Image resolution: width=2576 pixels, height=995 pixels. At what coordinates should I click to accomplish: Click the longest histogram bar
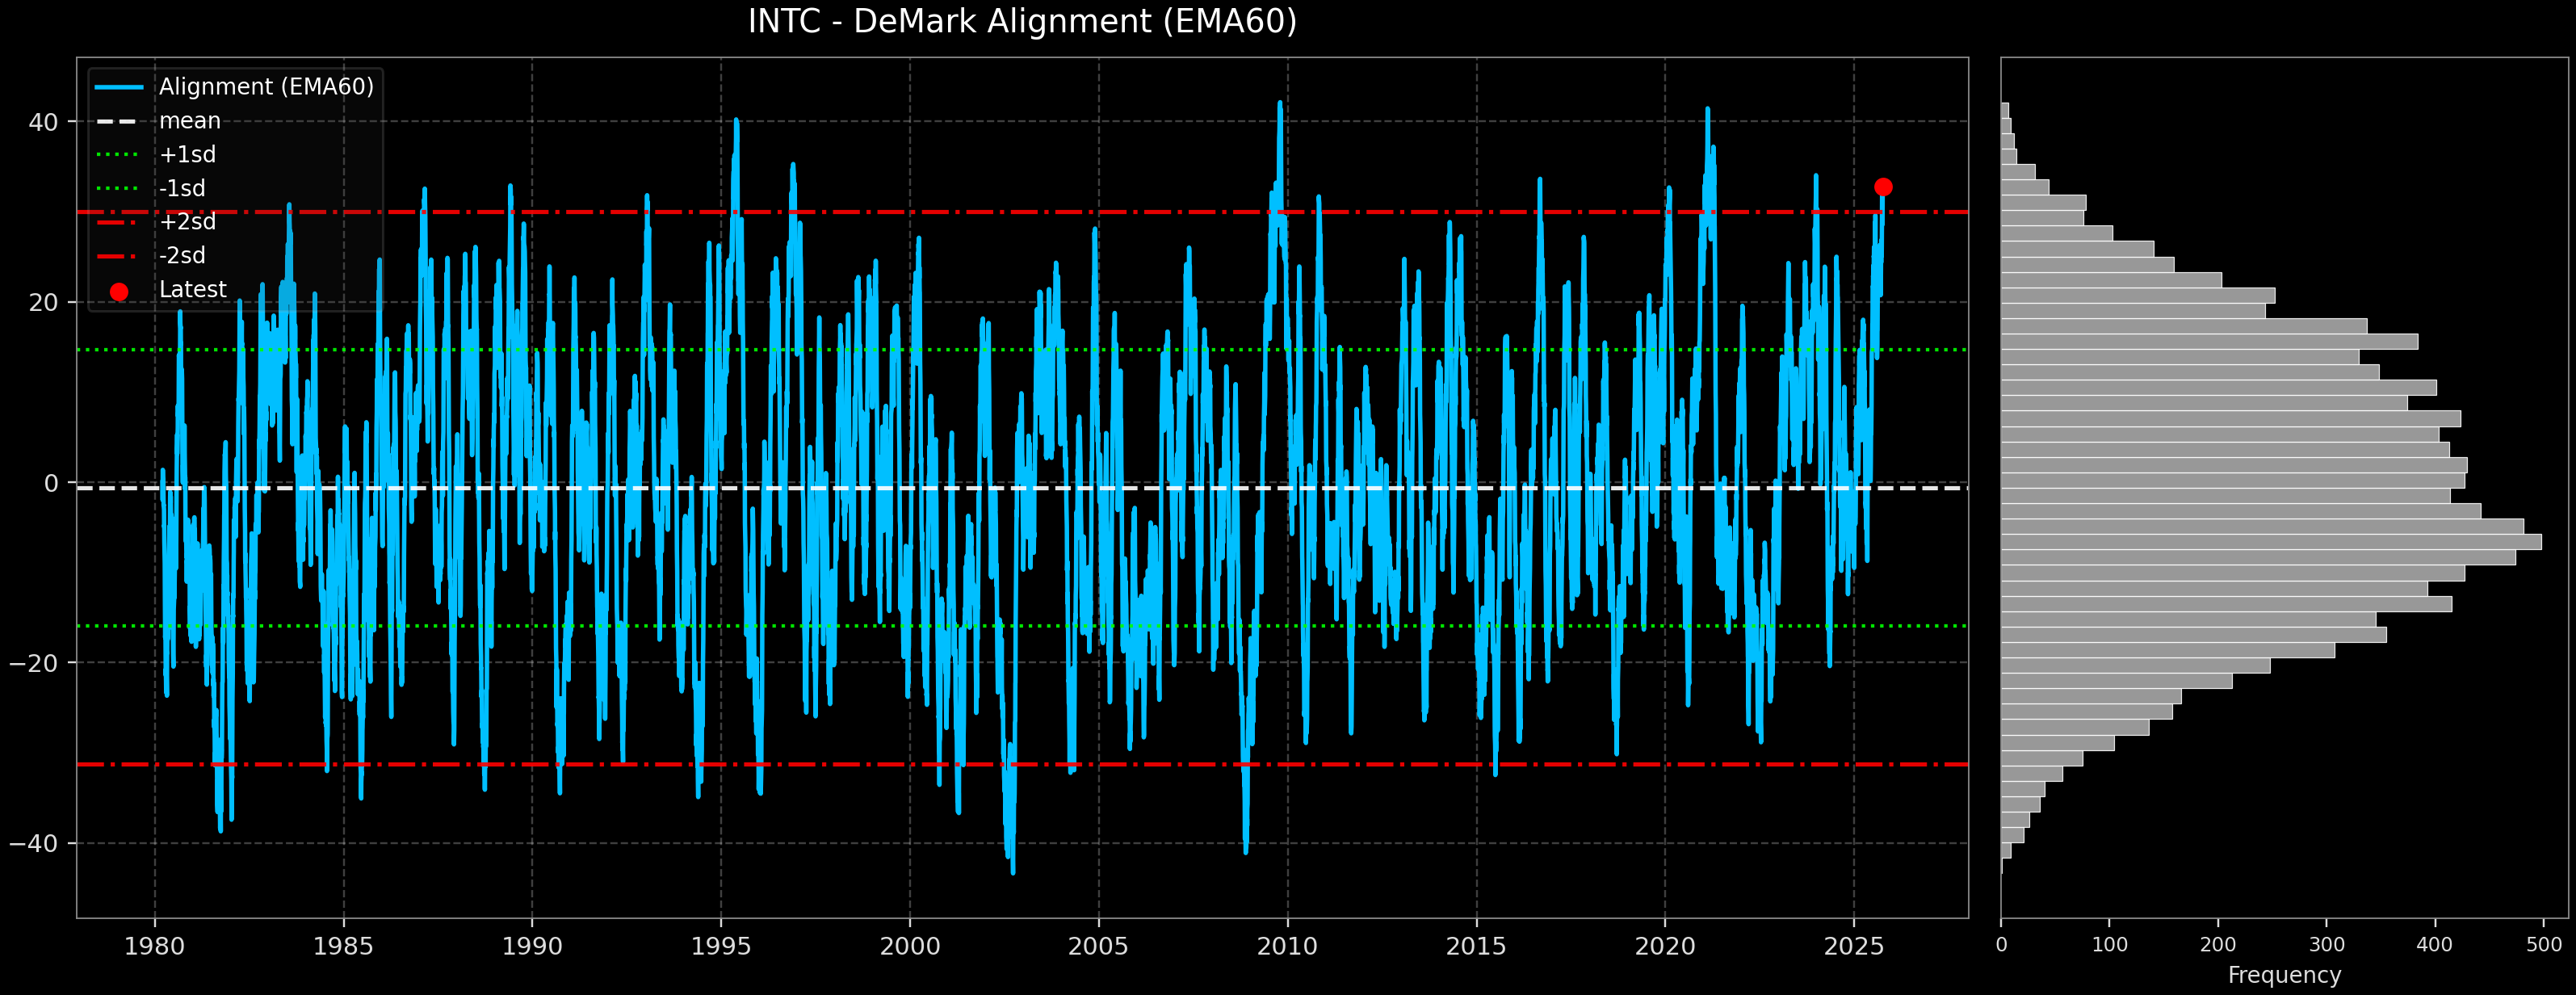(2270, 542)
